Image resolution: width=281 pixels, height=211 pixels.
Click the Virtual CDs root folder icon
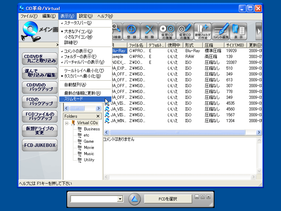click(73, 123)
